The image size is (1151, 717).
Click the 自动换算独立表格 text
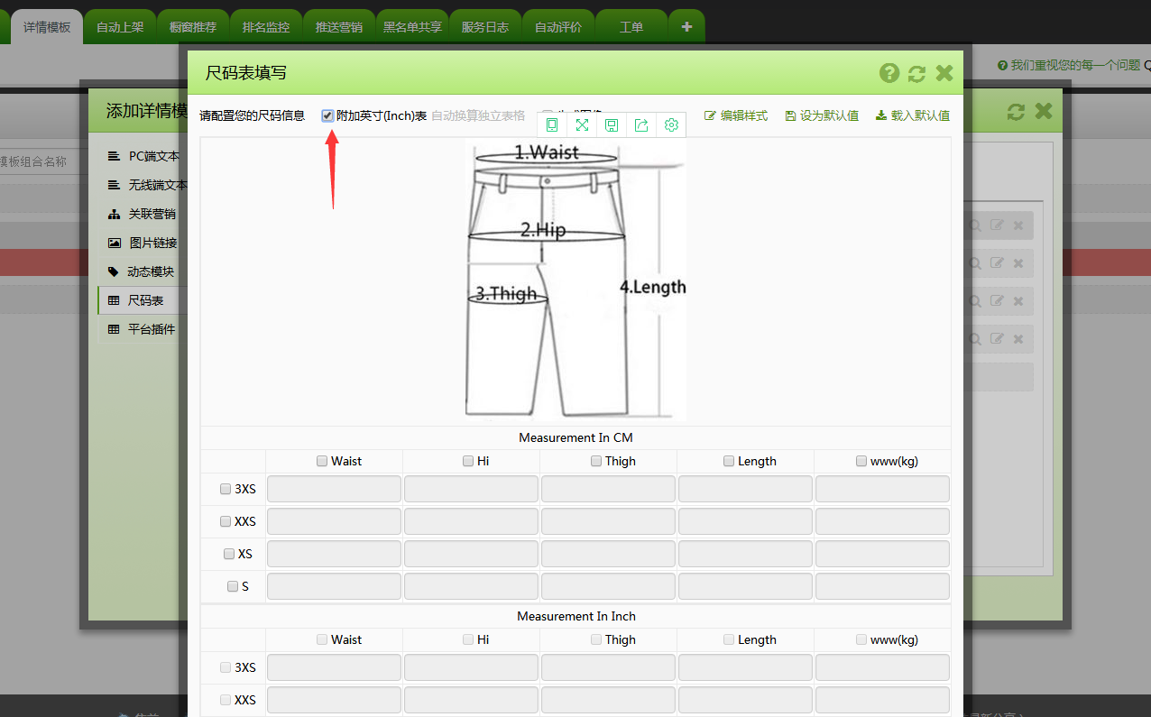click(x=478, y=115)
